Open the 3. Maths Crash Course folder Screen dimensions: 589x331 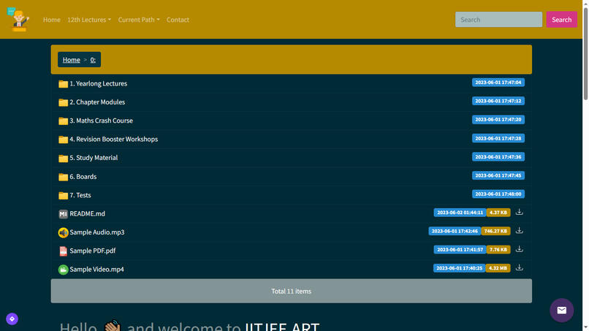click(101, 121)
